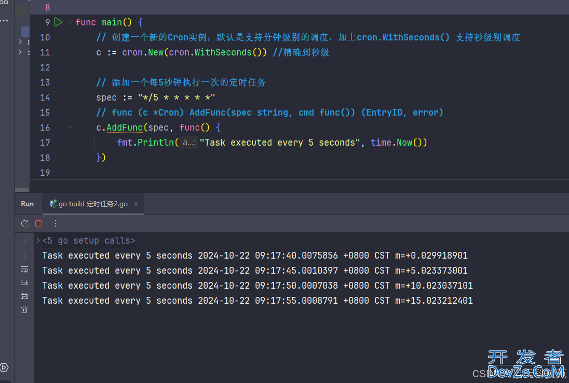Expand the folded '5 go setup calls' line
This screenshot has width=569, height=383.
(38, 240)
